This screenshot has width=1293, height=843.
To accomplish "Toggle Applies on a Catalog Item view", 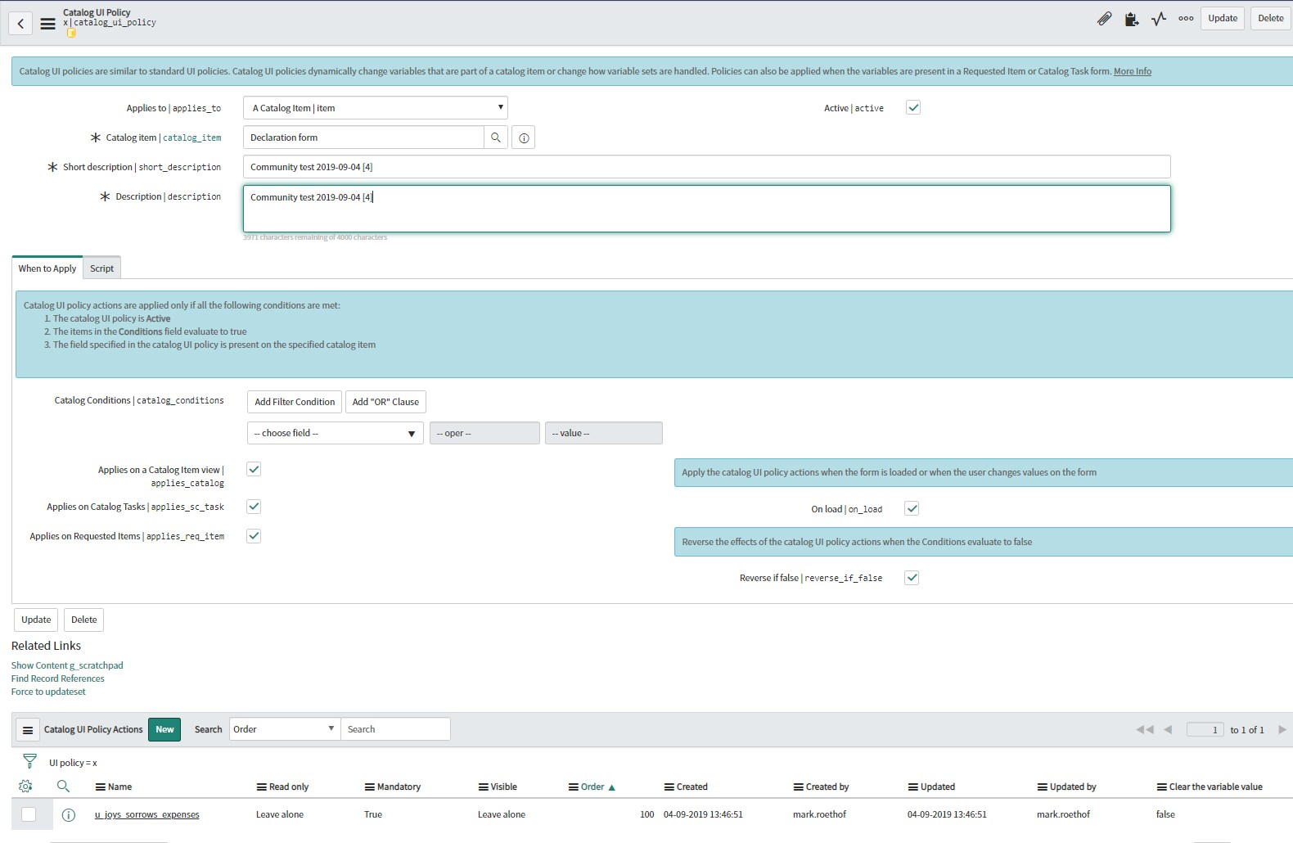I will point(254,469).
